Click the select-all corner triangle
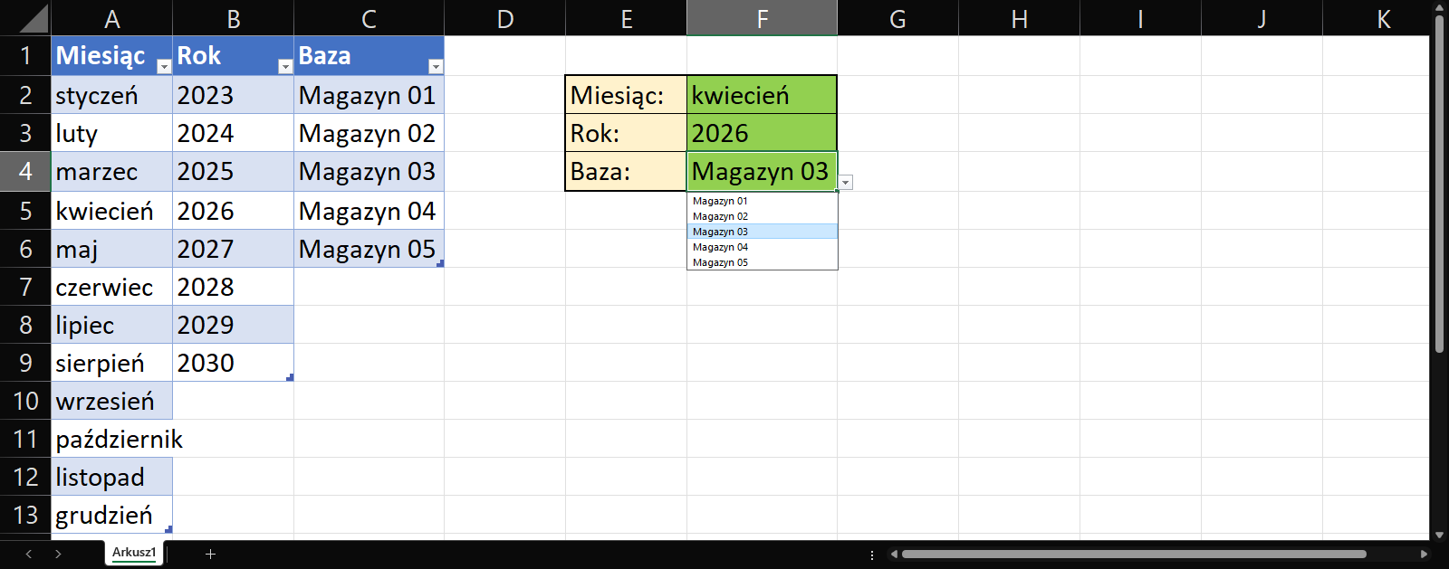1449x569 pixels. coord(34,18)
